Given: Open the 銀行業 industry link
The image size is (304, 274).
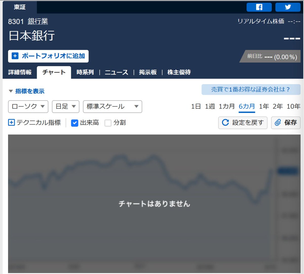Looking at the screenshot, I should [x=38, y=21].
